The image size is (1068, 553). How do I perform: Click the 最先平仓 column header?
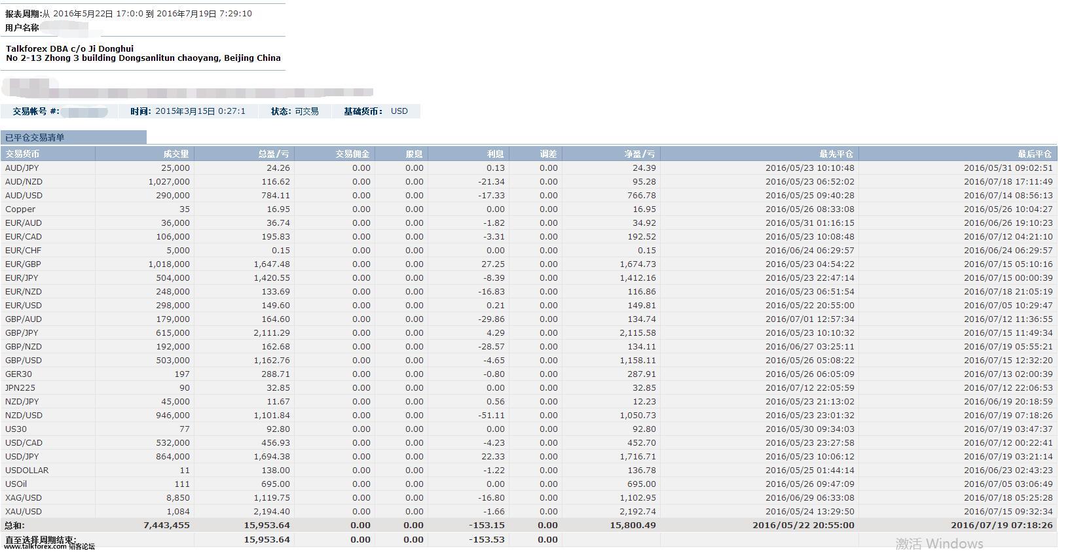(x=837, y=154)
